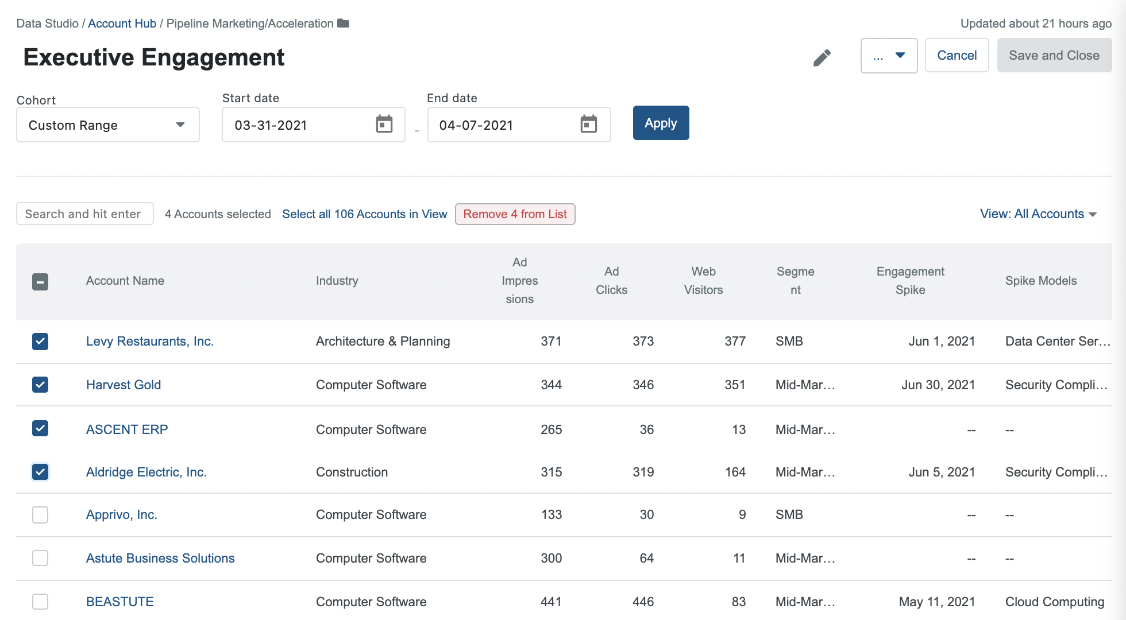Open the ASCENT ERP account link
The width and height of the screenshot is (1126, 620).
(x=127, y=429)
